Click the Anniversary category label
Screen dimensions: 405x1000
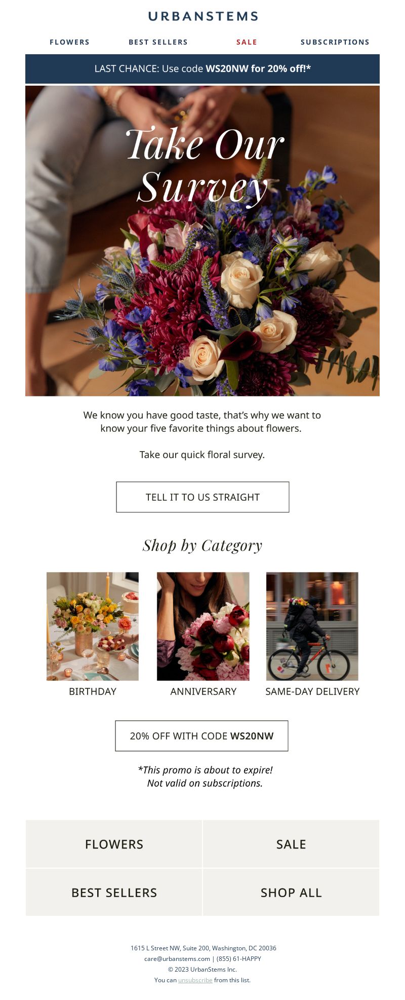203,691
